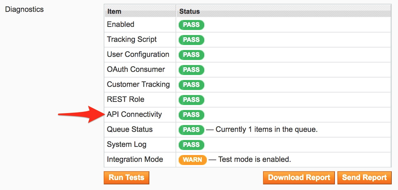The height and width of the screenshot is (190, 398).
Task: Click the PASS badge for Tracking Script
Action: pyautogui.click(x=192, y=40)
